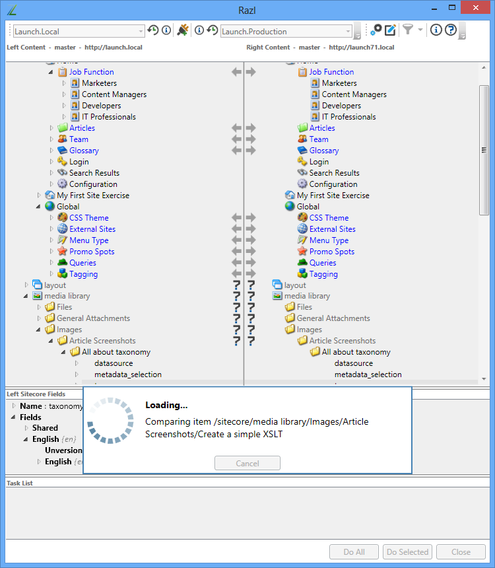Select Login in left tree
This screenshot has height=568, width=495.
tap(79, 162)
